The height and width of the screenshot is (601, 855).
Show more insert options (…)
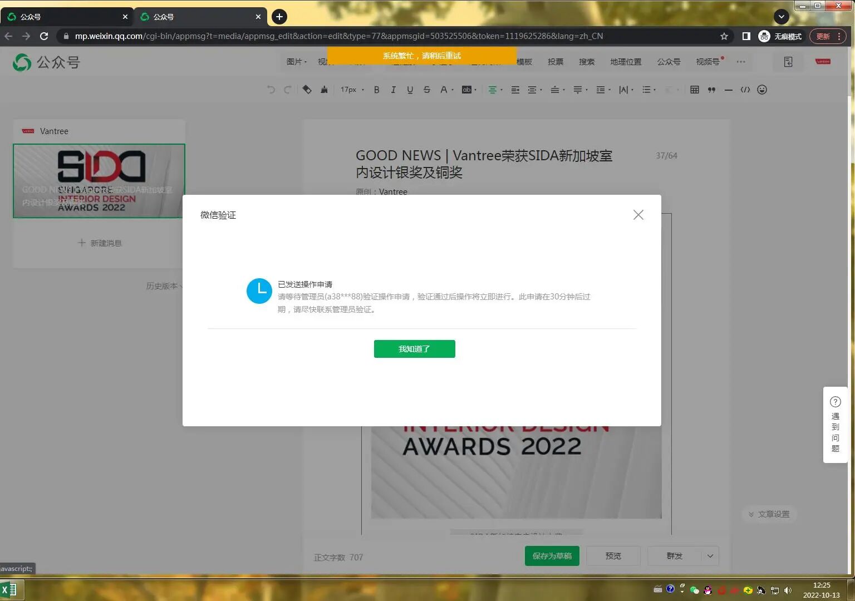point(741,62)
